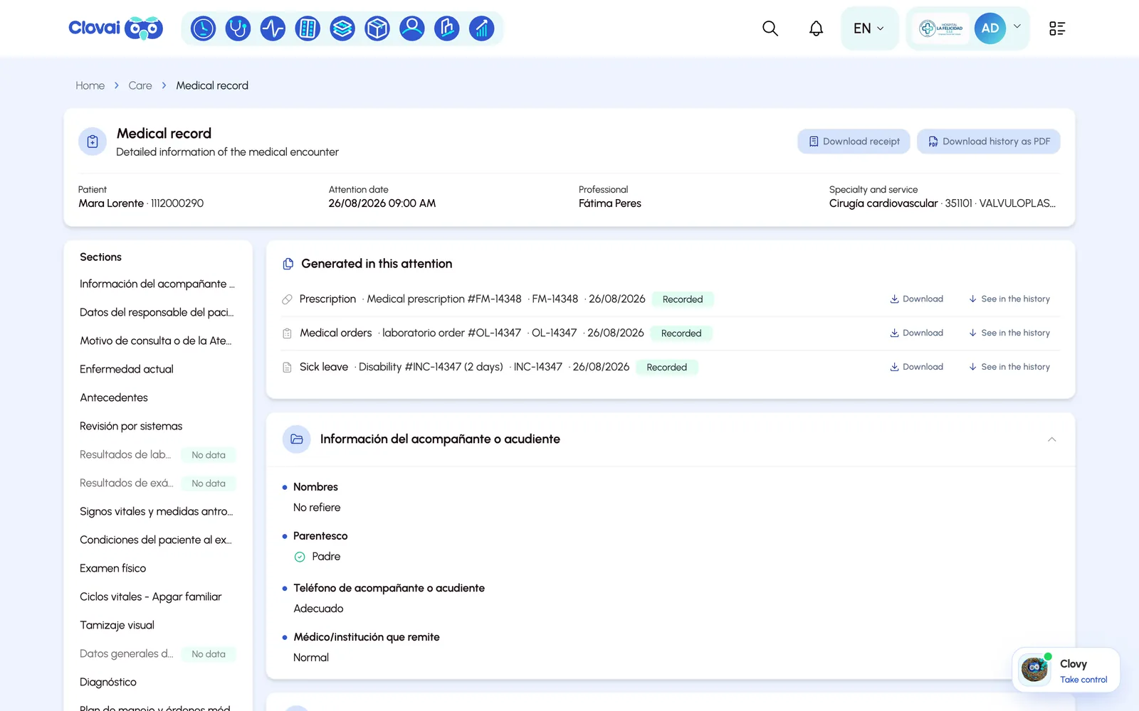
Task: Go to Care breadcrumb
Action: tap(140, 85)
